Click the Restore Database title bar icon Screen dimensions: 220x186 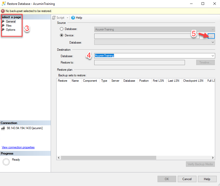click(4, 4)
